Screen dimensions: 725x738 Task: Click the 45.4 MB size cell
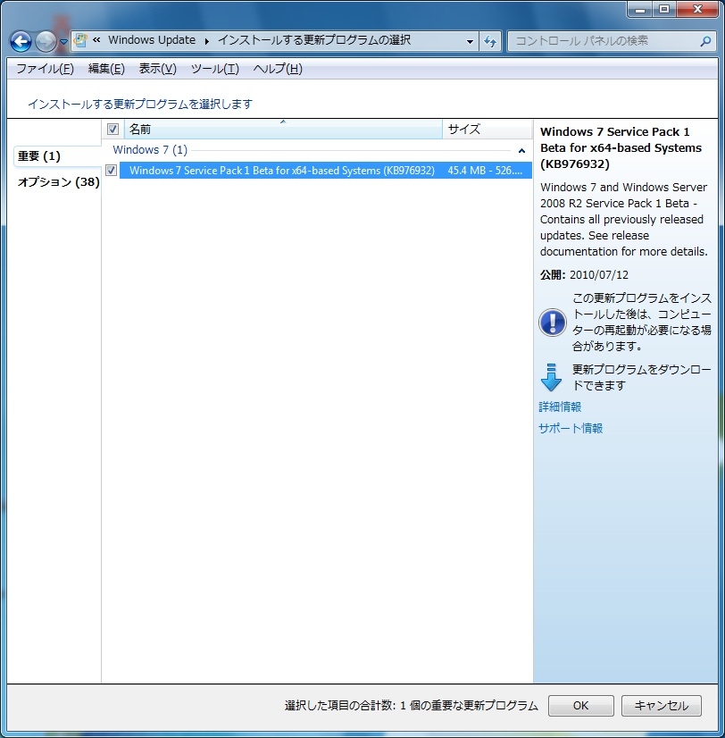click(x=485, y=171)
